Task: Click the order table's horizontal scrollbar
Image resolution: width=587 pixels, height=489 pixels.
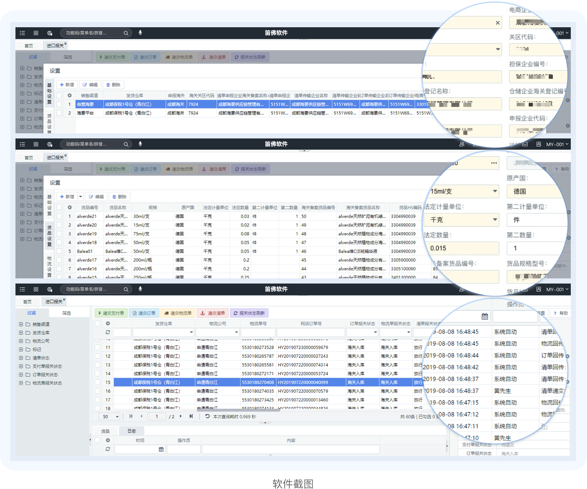Action: [x=206, y=410]
